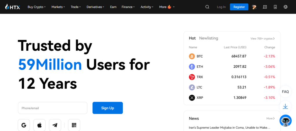Image resolution: width=296 pixels, height=131 pixels.
Task: Open the QR code sign-in icon
Action: coord(74,125)
